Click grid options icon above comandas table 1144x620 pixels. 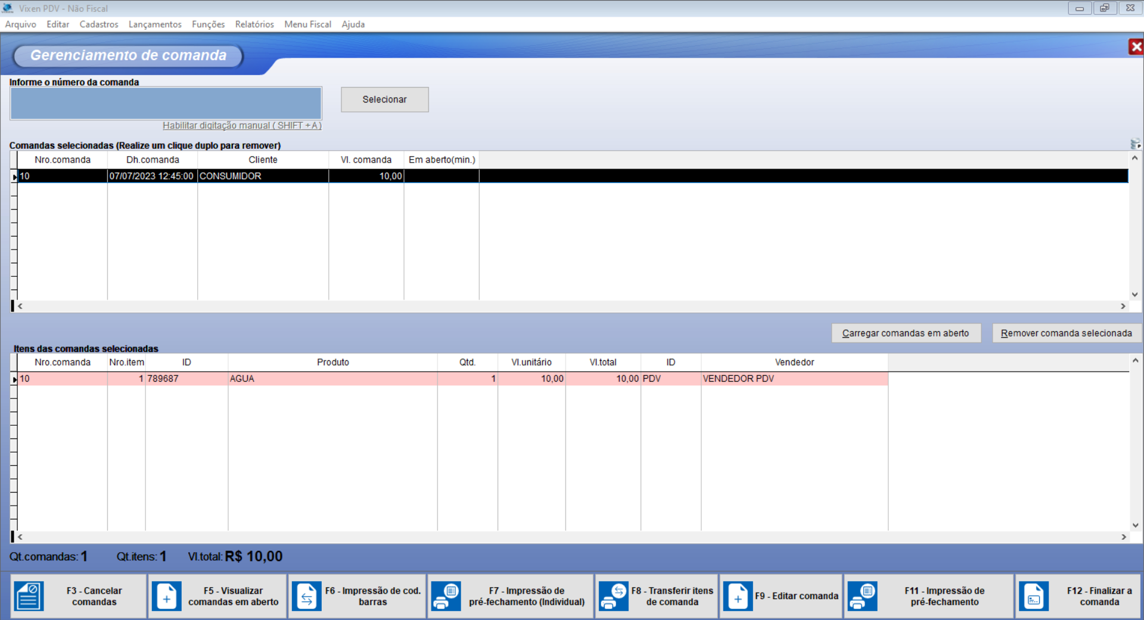click(1135, 144)
